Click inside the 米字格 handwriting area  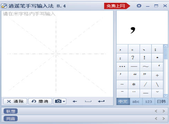57,54
